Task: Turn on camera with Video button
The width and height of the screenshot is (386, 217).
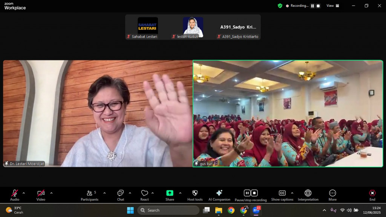Action: click(x=41, y=195)
